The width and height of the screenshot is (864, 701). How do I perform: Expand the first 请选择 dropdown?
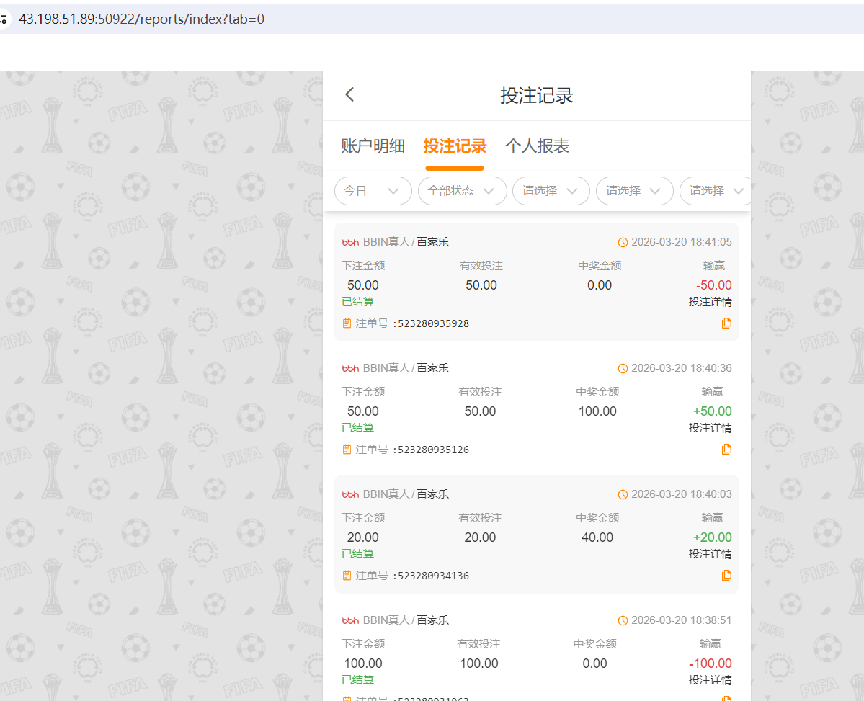pos(551,191)
